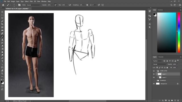Open the Filter menu
The height and width of the screenshot is (102, 182).
click(31, 1)
